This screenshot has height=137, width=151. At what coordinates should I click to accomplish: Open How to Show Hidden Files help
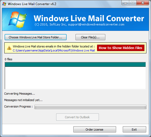point(121,48)
